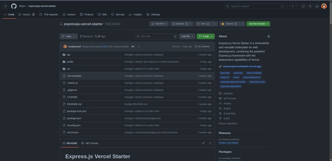Open the LICENSE file

pyautogui.click(x=72, y=97)
